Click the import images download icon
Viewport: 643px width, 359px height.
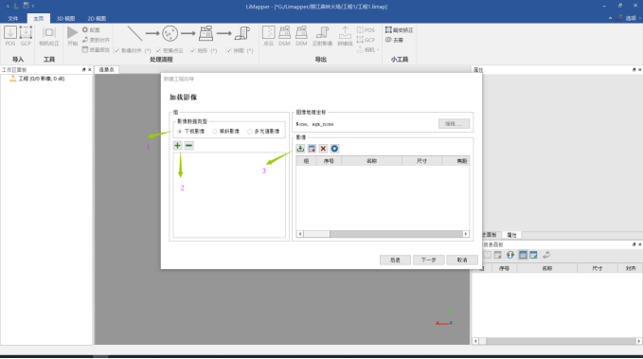coord(300,149)
